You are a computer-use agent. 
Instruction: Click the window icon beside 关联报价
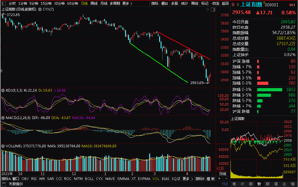click(3, 184)
